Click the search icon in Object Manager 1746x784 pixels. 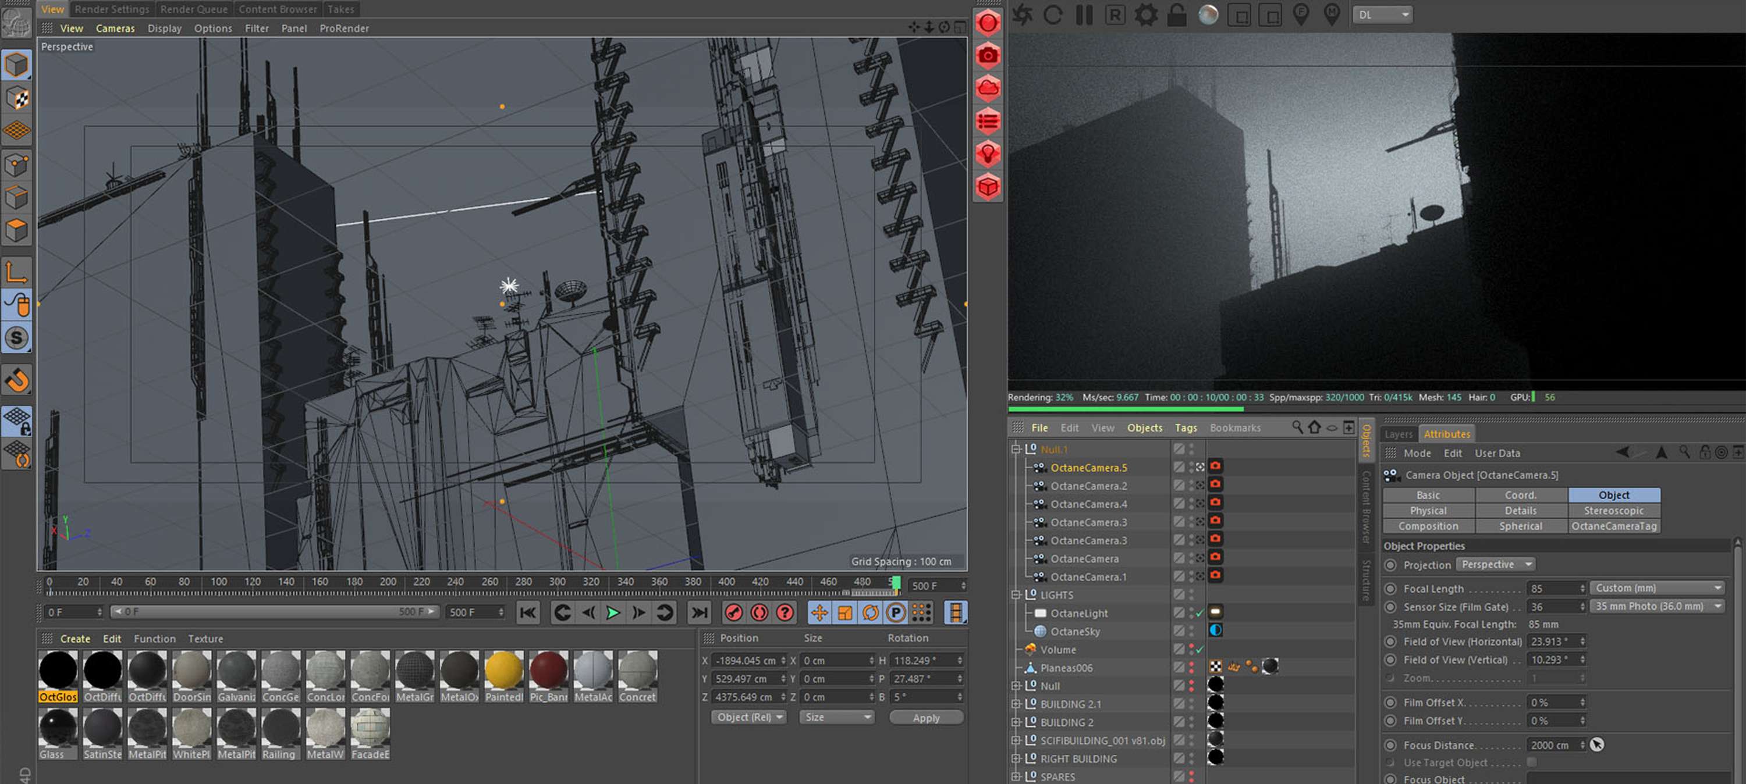[1297, 427]
